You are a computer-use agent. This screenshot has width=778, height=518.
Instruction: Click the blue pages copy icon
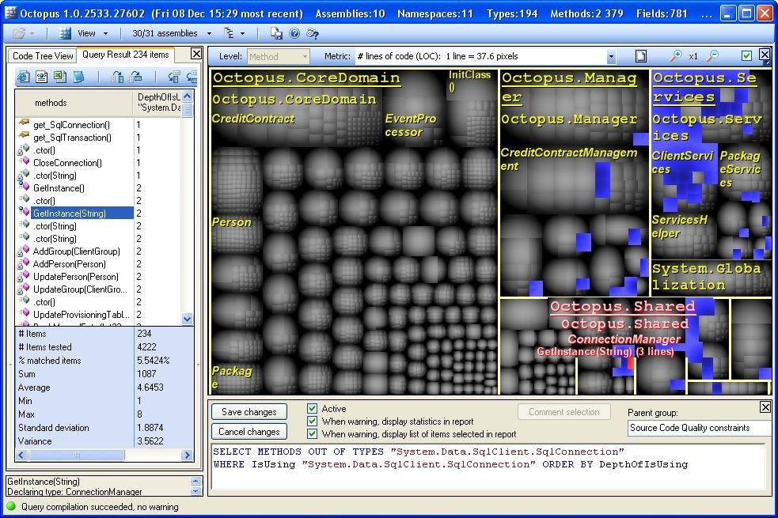(78, 77)
